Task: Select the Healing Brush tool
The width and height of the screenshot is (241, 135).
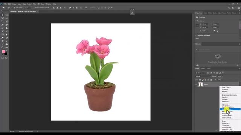Action: pyautogui.click(x=7, y=25)
